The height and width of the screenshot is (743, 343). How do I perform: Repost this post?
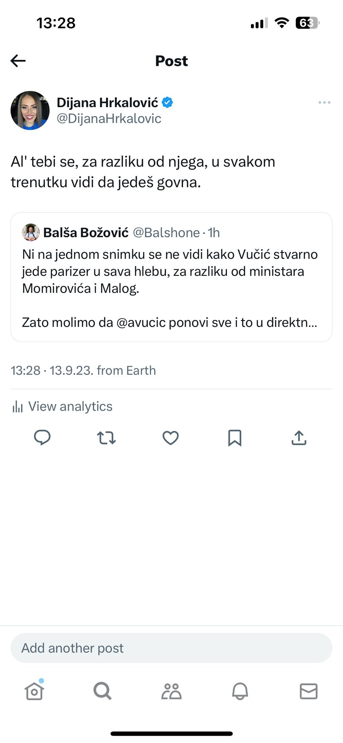(x=107, y=438)
